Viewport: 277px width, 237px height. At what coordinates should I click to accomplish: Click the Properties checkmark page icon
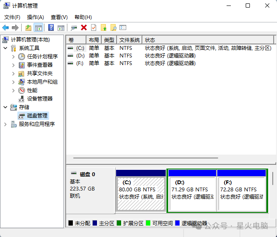(94, 27)
